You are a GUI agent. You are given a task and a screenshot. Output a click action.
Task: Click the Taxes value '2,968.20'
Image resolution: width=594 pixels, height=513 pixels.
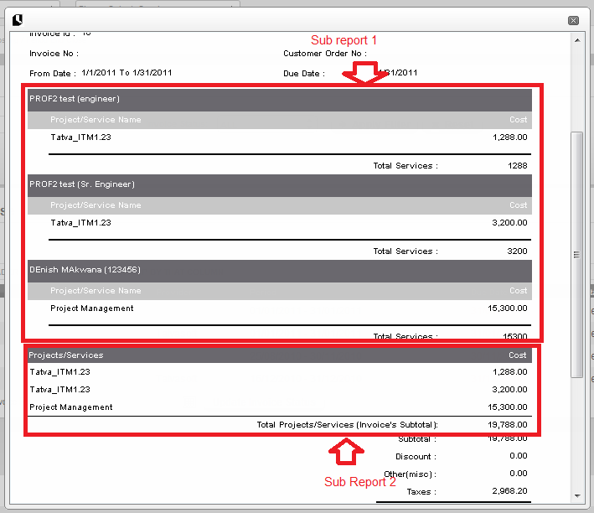[x=509, y=491]
